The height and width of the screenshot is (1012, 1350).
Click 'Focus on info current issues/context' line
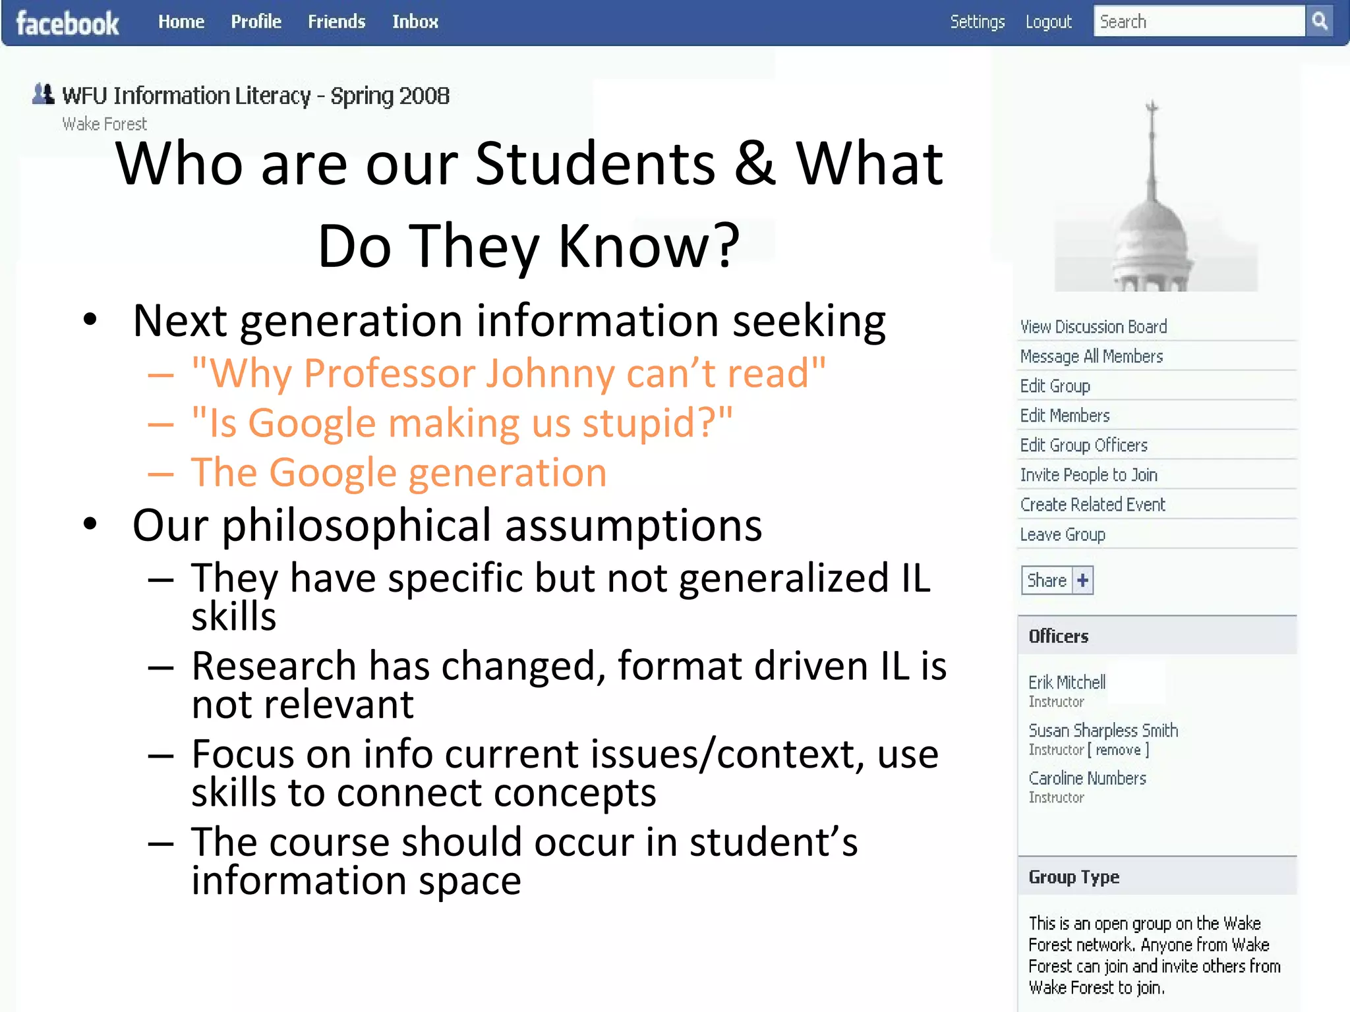pyautogui.click(x=565, y=772)
